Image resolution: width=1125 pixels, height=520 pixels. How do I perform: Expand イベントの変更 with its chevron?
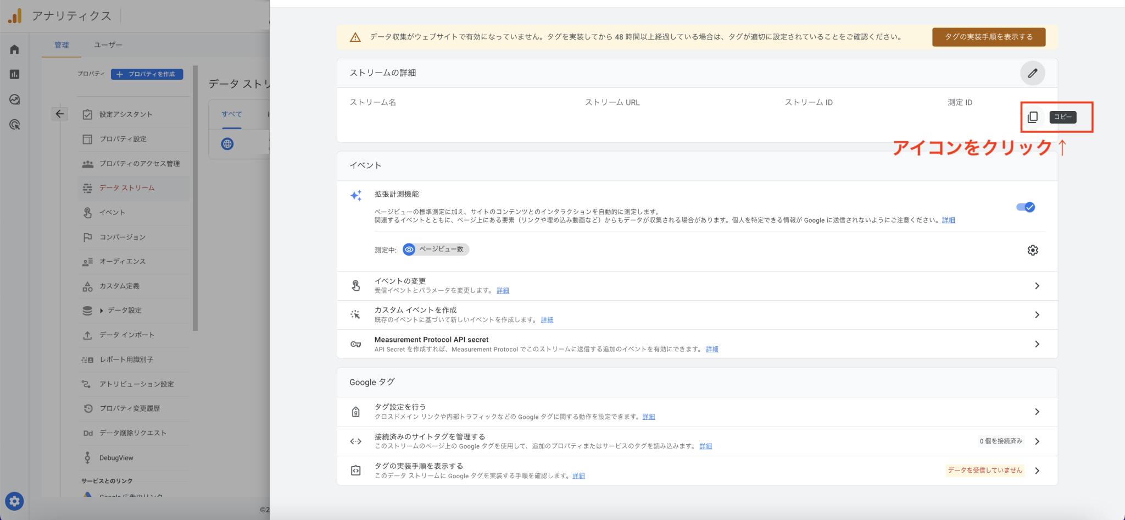tap(1037, 285)
